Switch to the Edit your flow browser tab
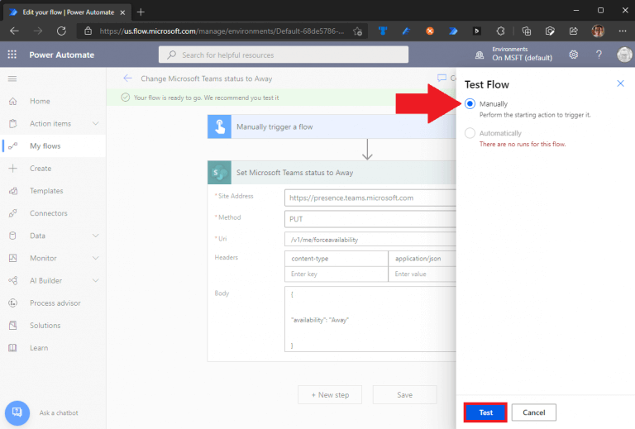This screenshot has width=635, height=429. pyautogui.click(x=67, y=12)
